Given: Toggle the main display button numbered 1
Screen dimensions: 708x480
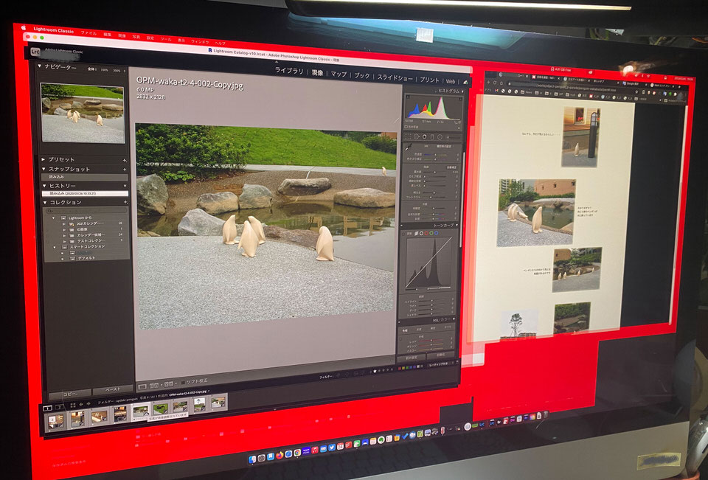Looking at the screenshot, I should 46,407.
